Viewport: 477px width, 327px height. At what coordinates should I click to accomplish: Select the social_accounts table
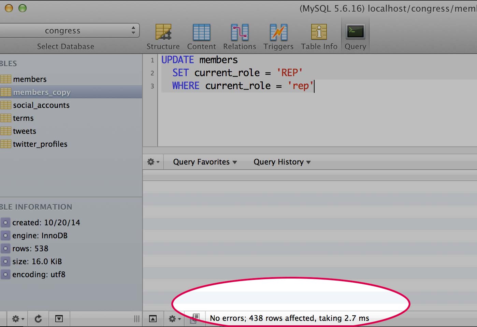41,105
